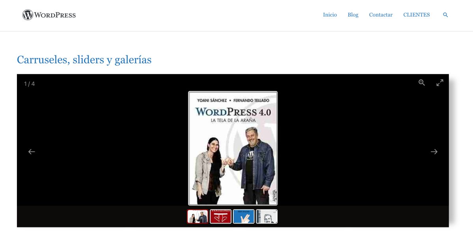
Task: Click the WordPress W logo emblem
Action: pos(27,15)
